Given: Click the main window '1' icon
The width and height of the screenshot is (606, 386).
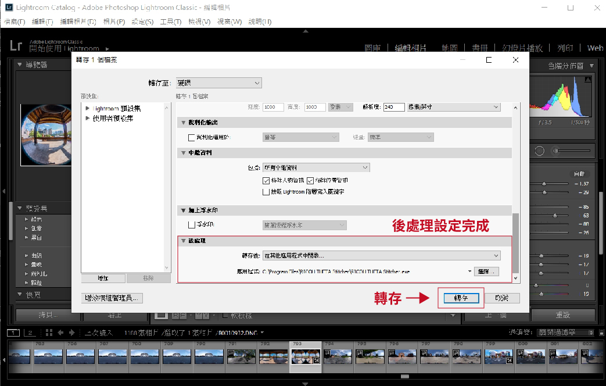Looking at the screenshot, I should coord(13,333).
